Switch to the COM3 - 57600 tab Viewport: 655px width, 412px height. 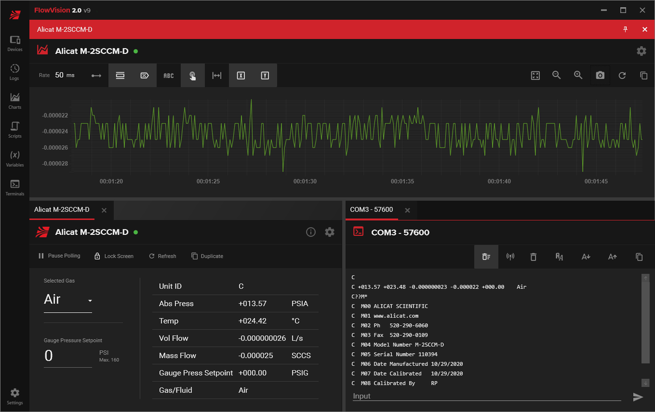tap(372, 210)
